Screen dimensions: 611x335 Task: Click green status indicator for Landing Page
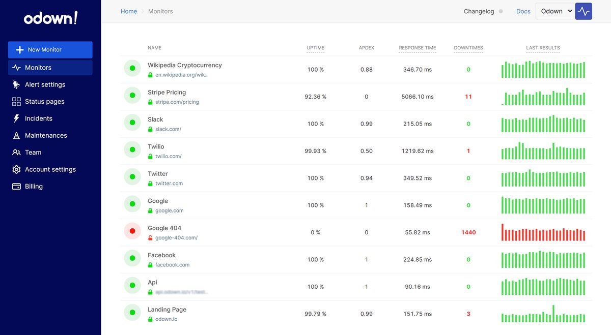click(x=132, y=313)
